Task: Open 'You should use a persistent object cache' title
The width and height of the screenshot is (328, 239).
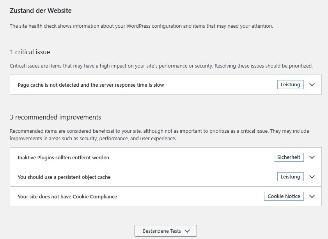Action: pos(64,177)
